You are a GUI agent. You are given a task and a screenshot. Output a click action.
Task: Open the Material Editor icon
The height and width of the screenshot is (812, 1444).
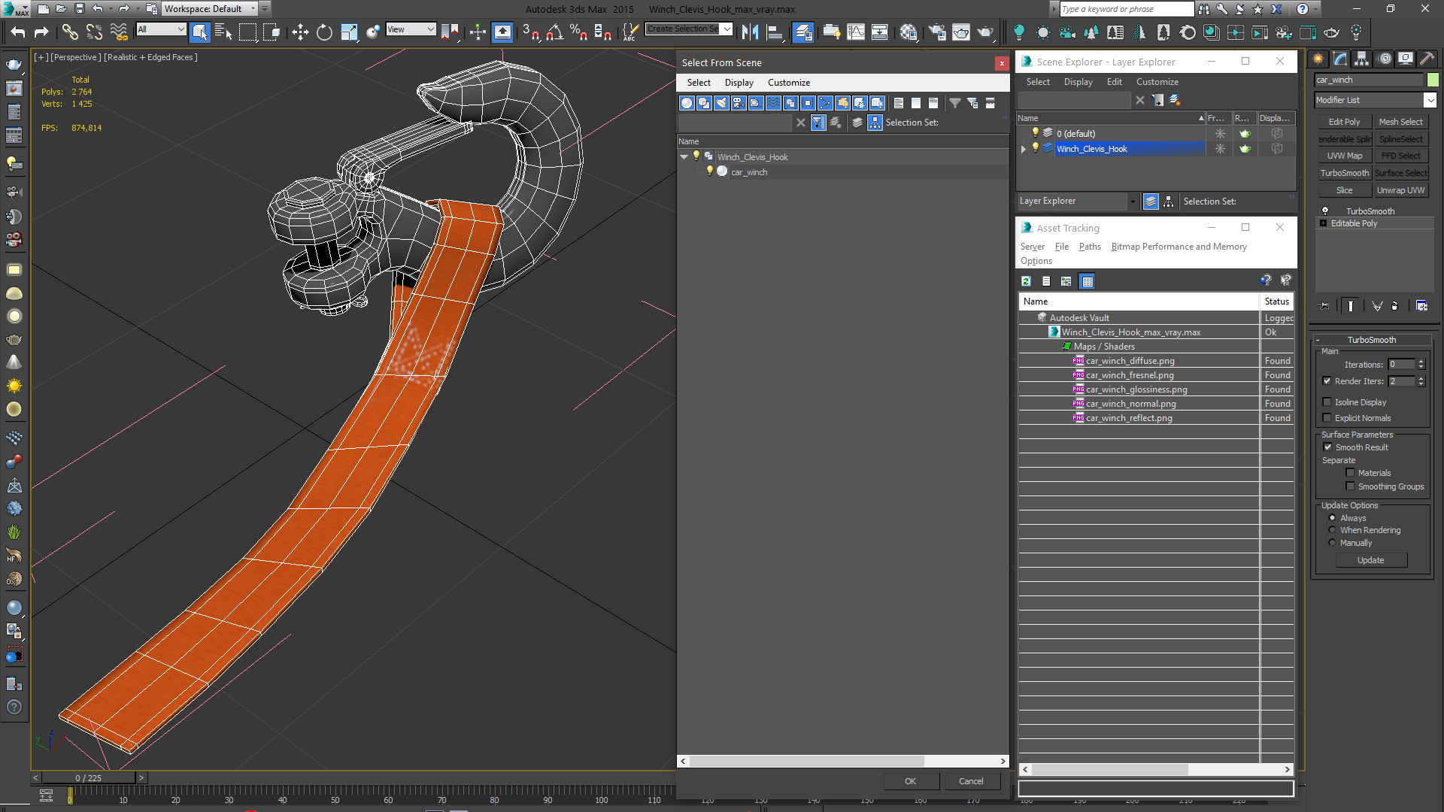point(909,32)
